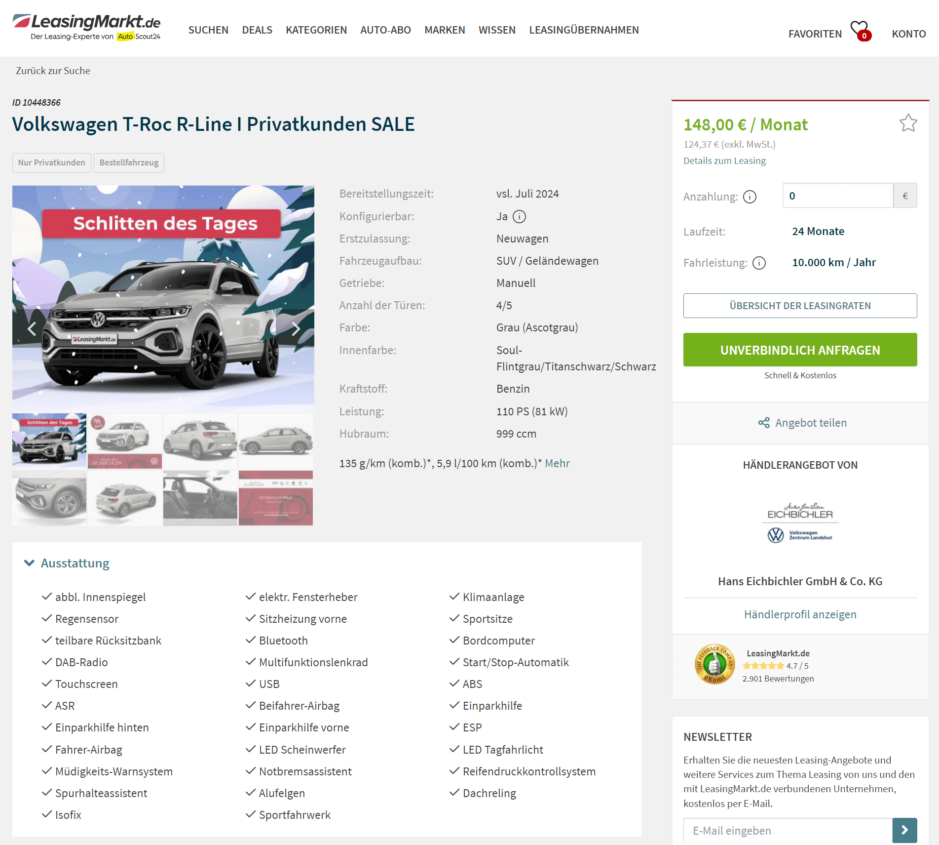
Task: Show next image with right arrow
Action: pyautogui.click(x=296, y=328)
